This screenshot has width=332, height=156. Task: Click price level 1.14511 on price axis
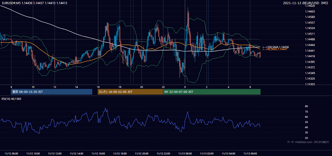pyautogui.click(x=310, y=34)
